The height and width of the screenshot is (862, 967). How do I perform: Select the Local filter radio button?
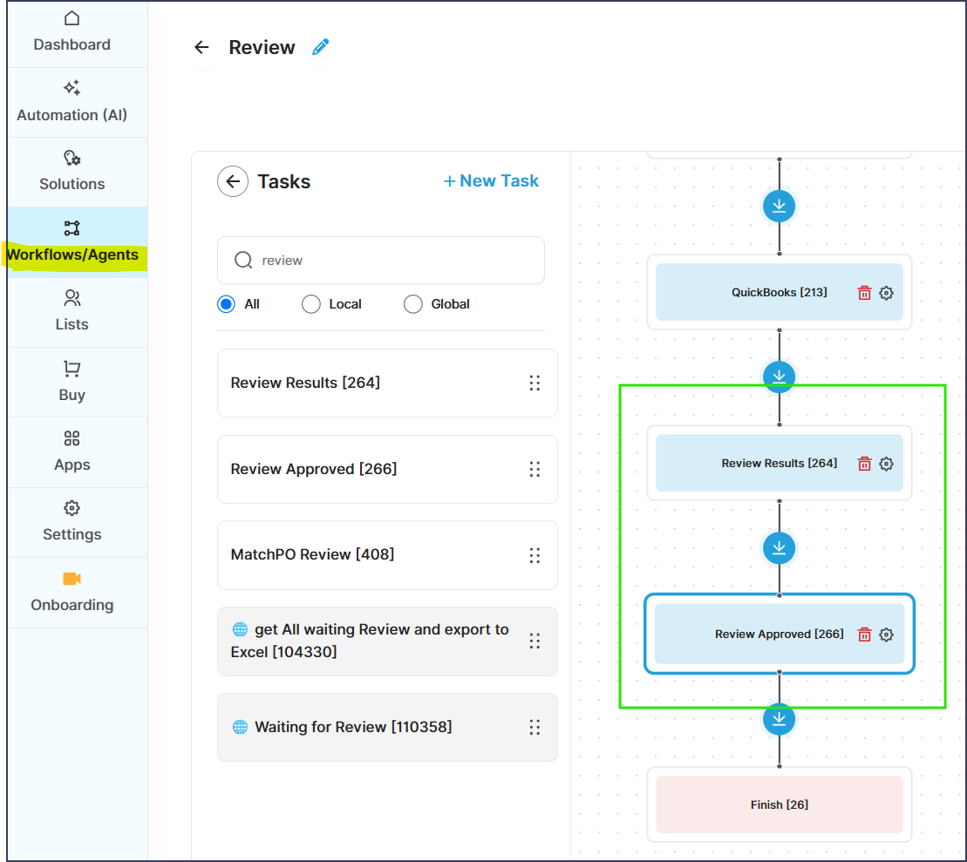coord(310,304)
